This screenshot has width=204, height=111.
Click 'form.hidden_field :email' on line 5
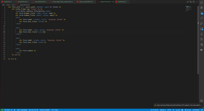click(x=30, y=15)
